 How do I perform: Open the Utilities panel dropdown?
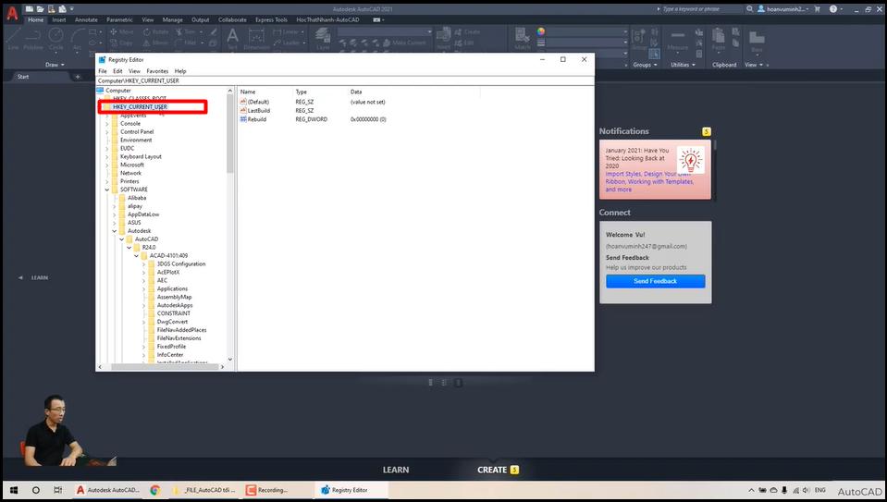click(x=683, y=65)
